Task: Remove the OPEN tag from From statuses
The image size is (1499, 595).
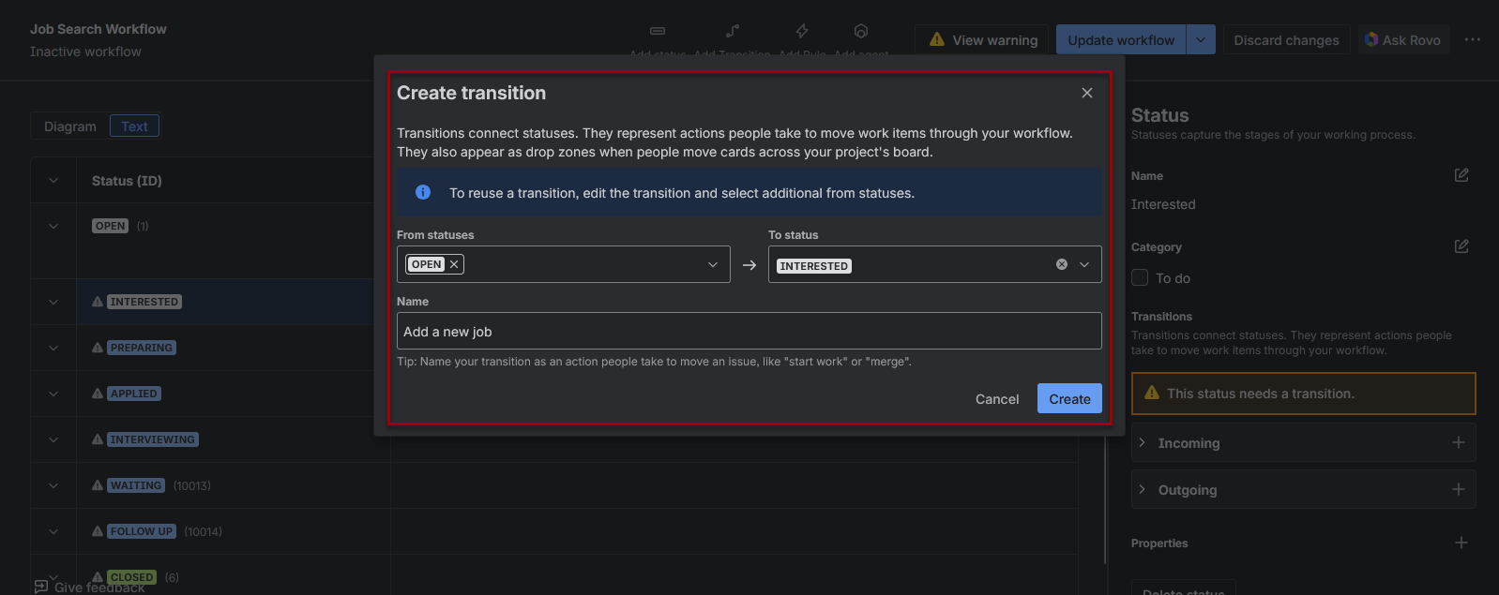Action: pyautogui.click(x=454, y=264)
